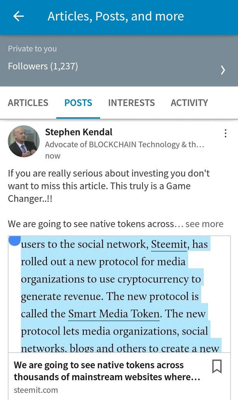This screenshot has height=400, width=238.
Task: Tap the Advocate of BLOCKCHAIN Technology headline
Action: tap(125, 145)
